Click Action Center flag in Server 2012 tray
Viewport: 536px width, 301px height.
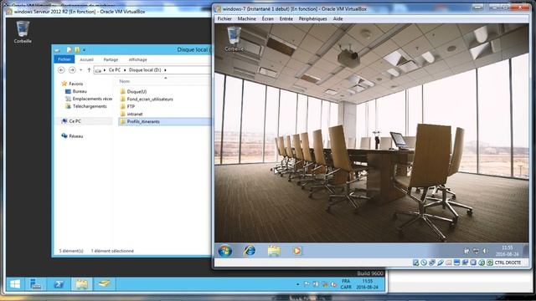coord(307,284)
